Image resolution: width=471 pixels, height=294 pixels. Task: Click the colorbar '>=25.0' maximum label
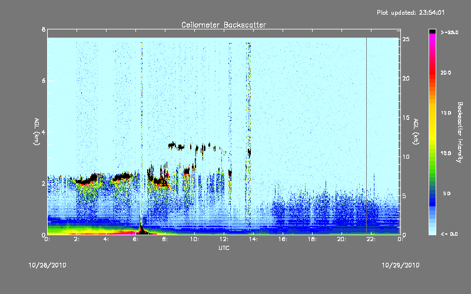tap(449, 32)
